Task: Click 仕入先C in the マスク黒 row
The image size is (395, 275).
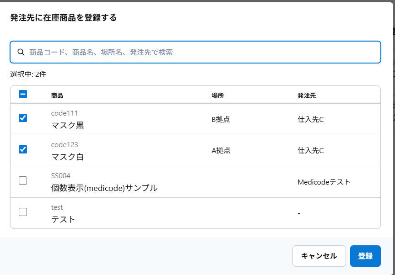Action: (x=310, y=119)
